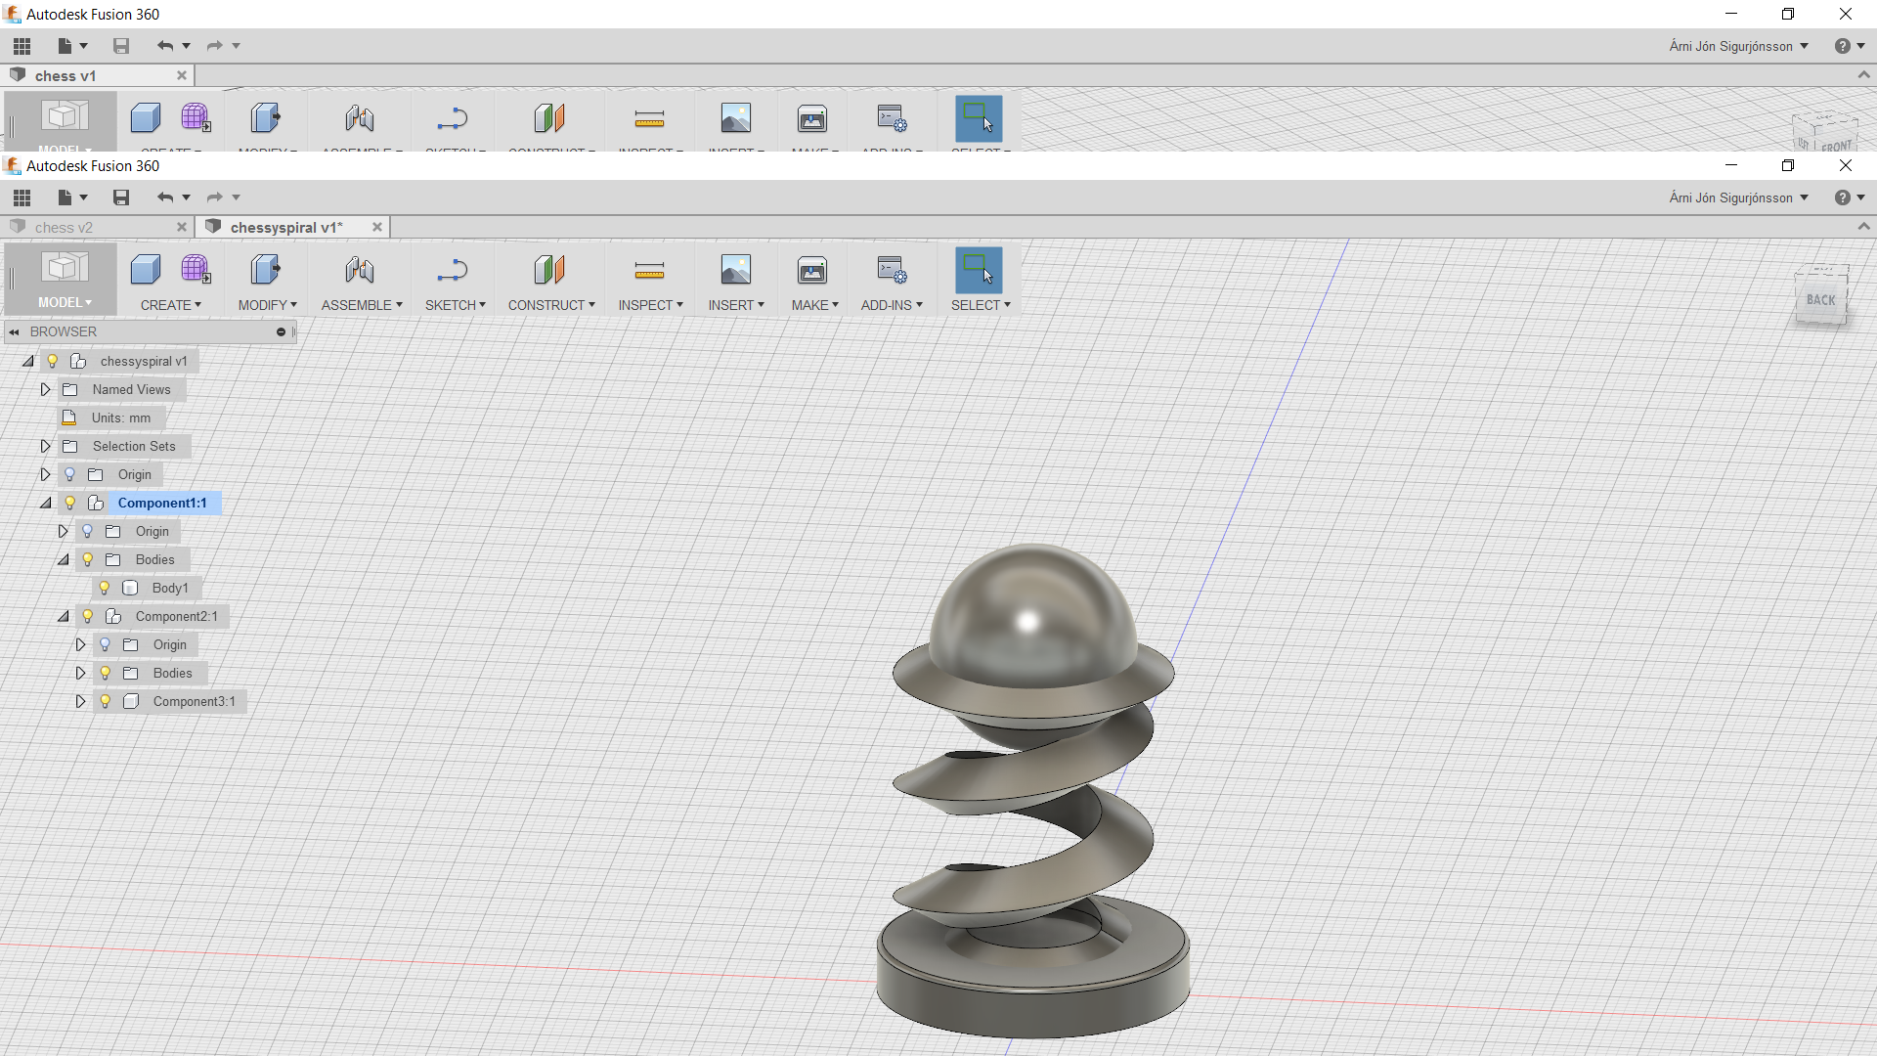Click the Make 3D print icon in front toolbar
1877x1056 pixels.
point(812,270)
